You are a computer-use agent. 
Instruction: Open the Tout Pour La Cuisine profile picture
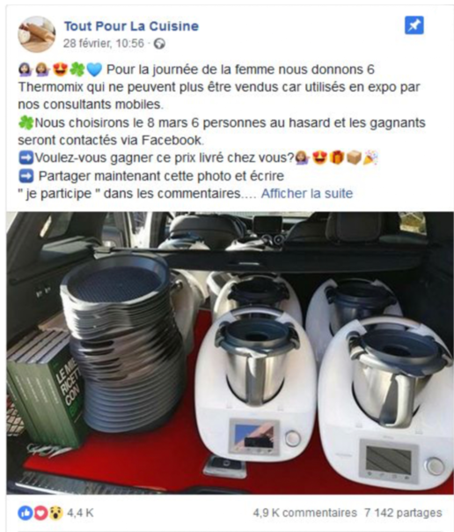[x=37, y=34]
